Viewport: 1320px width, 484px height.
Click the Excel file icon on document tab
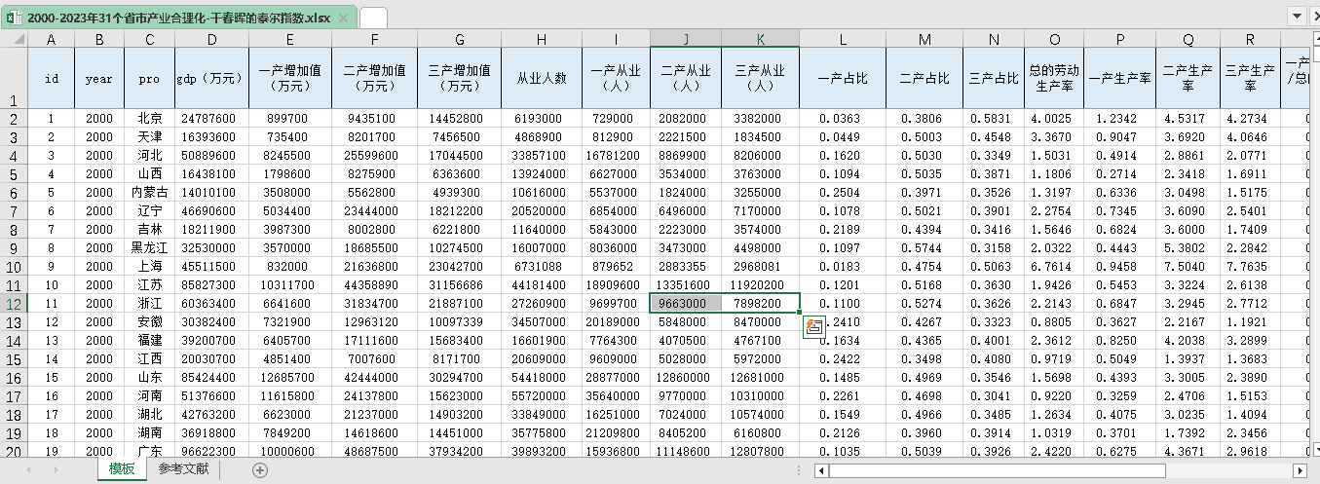(15, 18)
